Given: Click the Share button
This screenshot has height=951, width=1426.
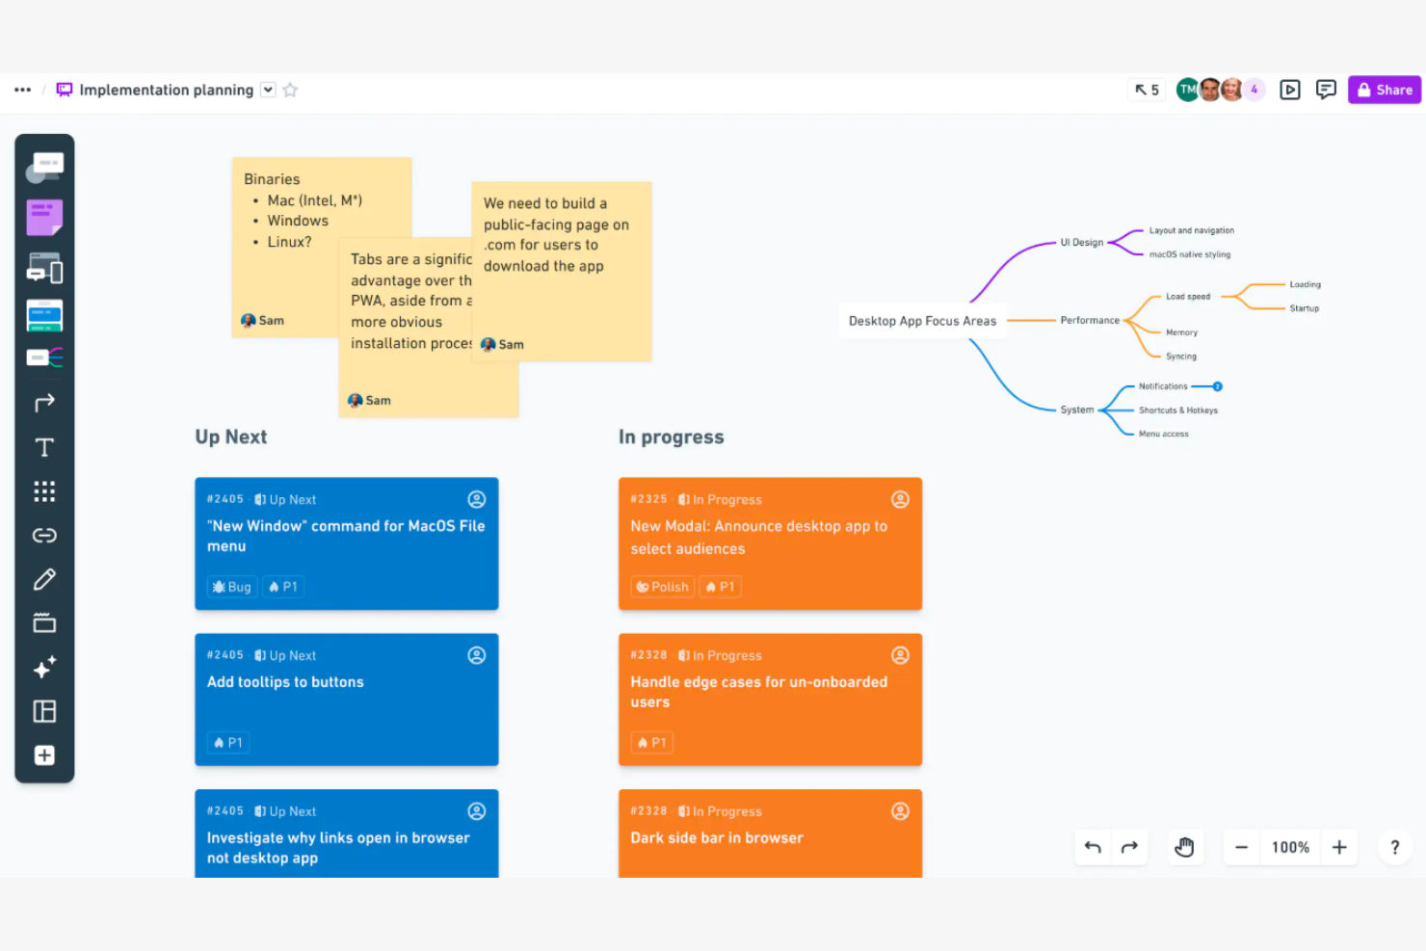Looking at the screenshot, I should click(x=1384, y=89).
